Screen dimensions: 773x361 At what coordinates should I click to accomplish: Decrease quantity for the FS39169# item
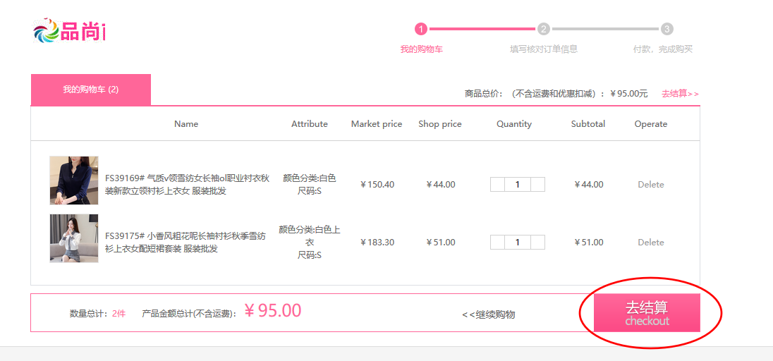click(x=497, y=185)
